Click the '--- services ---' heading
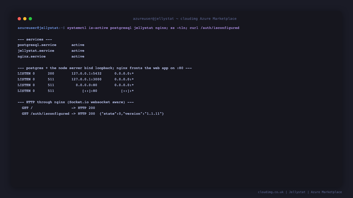Image resolution: width=353 pixels, height=198 pixels. [x=35, y=39]
